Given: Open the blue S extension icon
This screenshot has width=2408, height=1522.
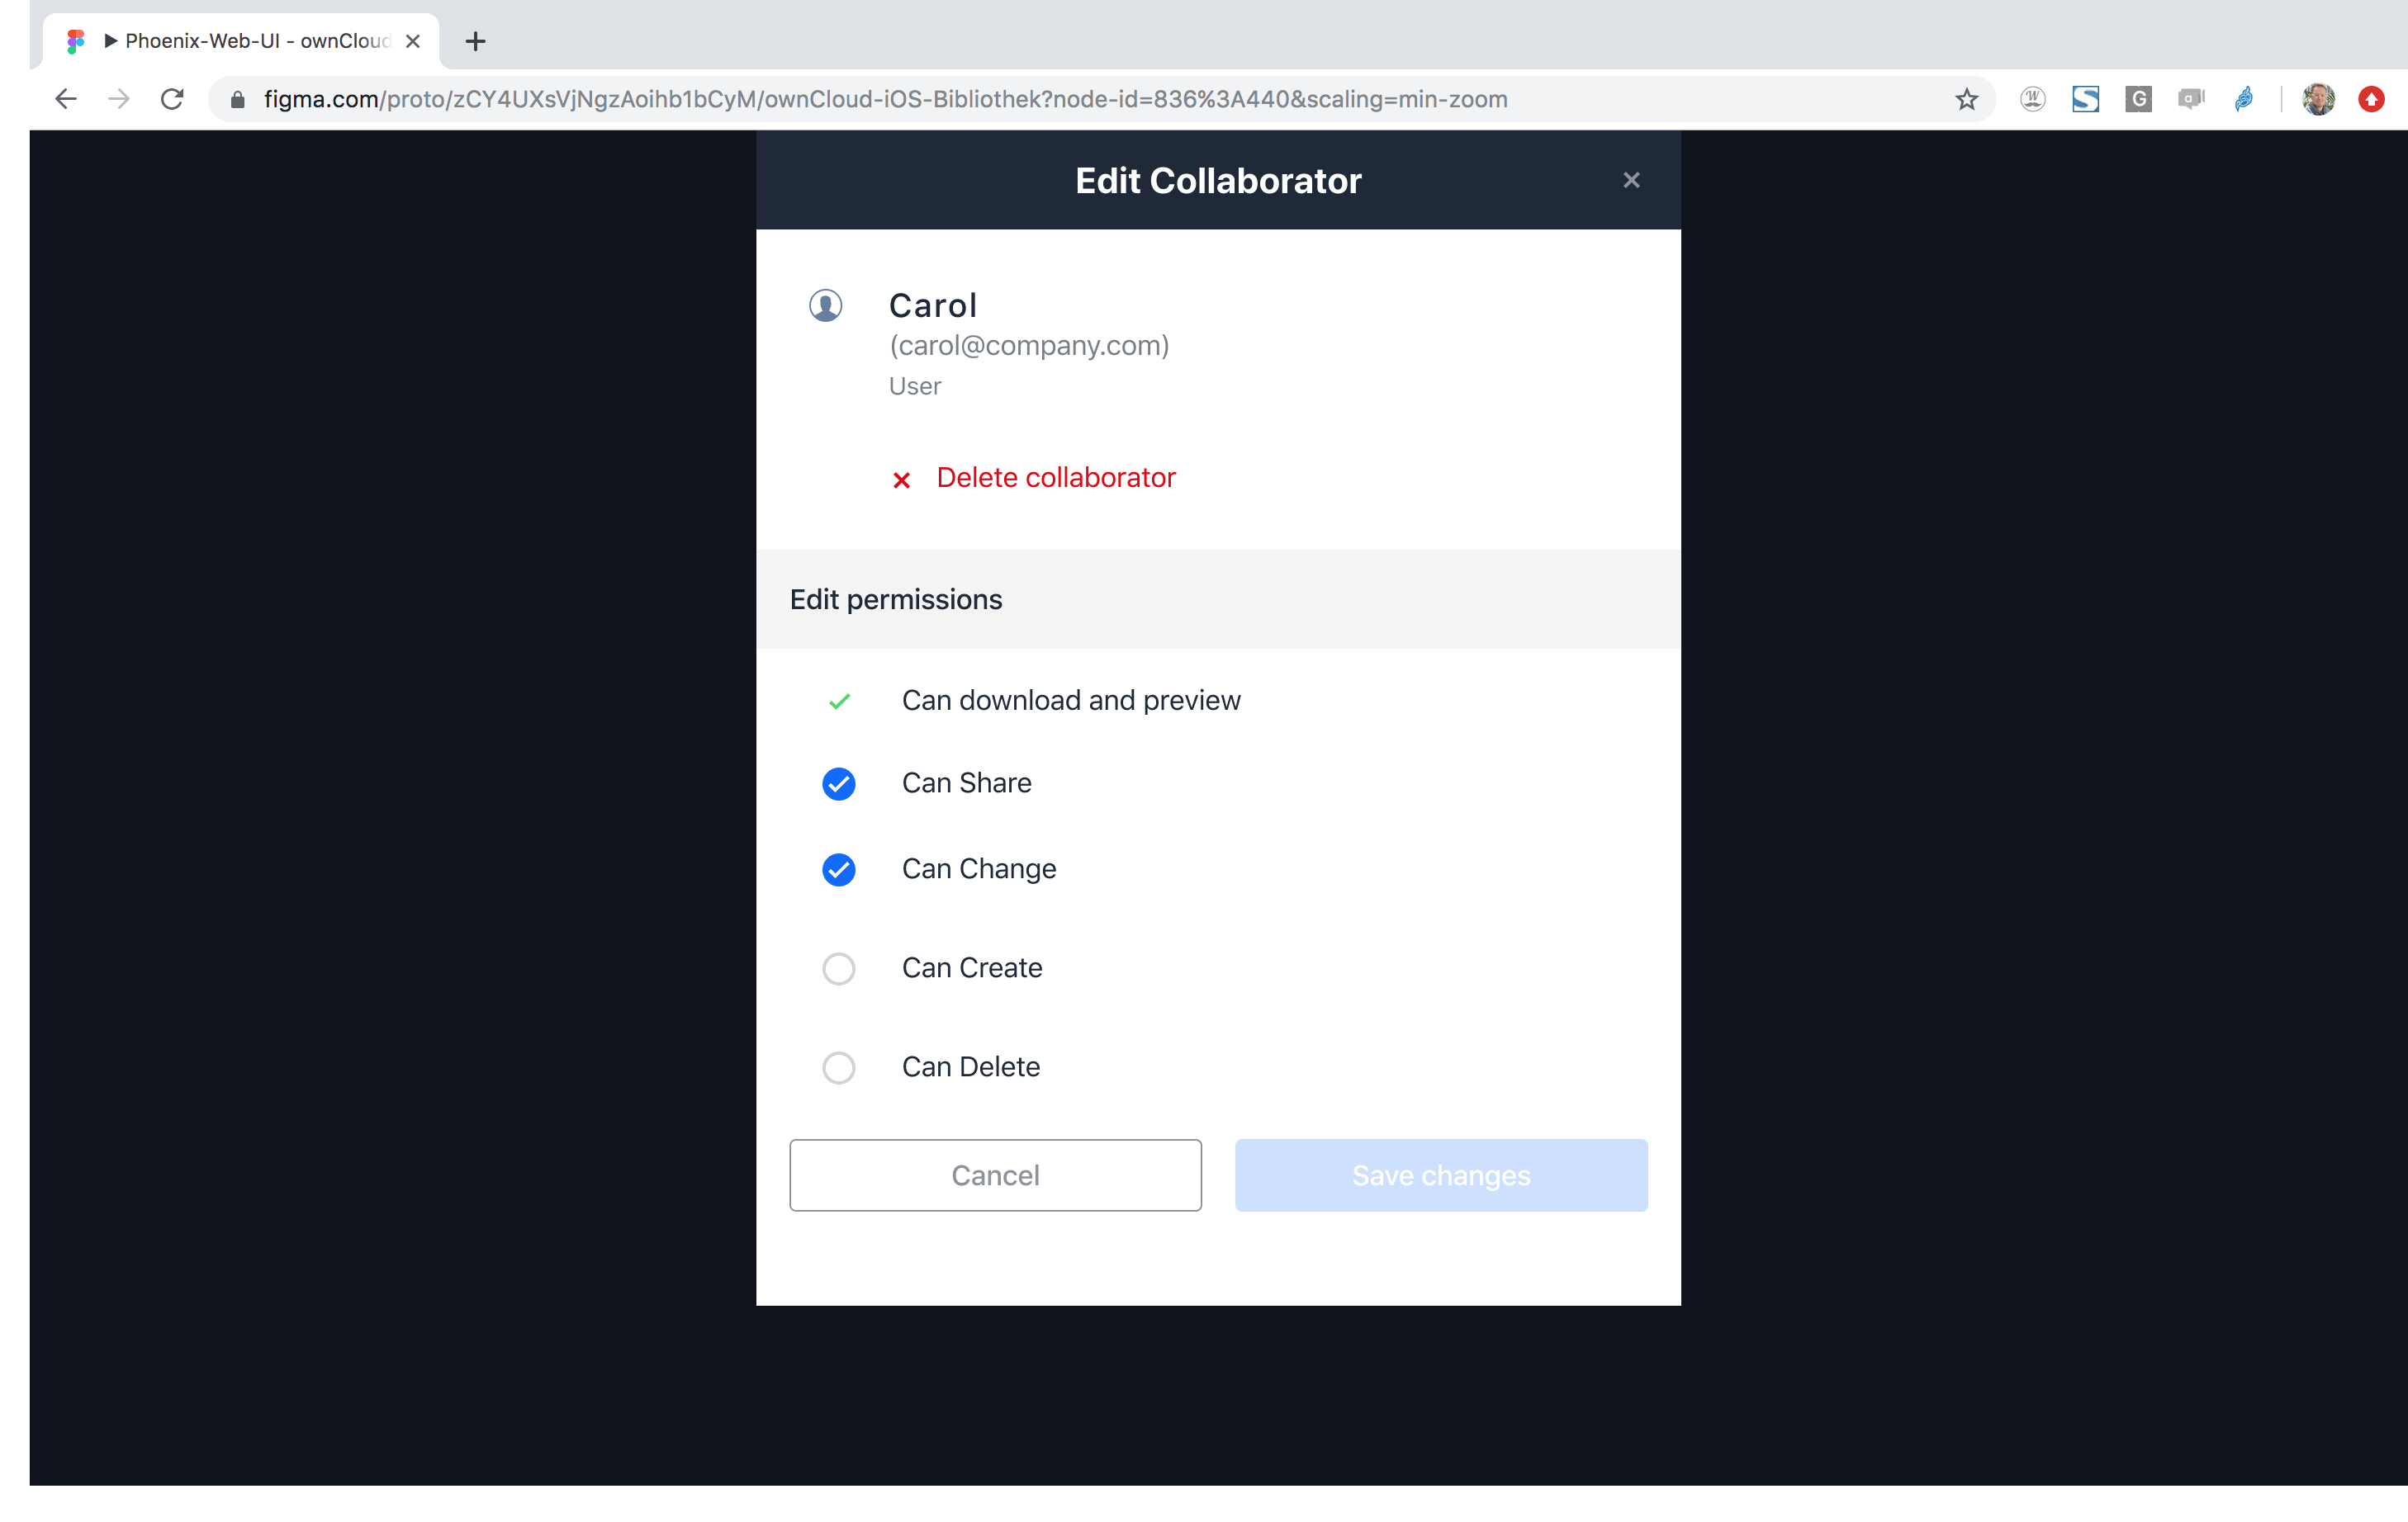Looking at the screenshot, I should pyautogui.click(x=2085, y=99).
